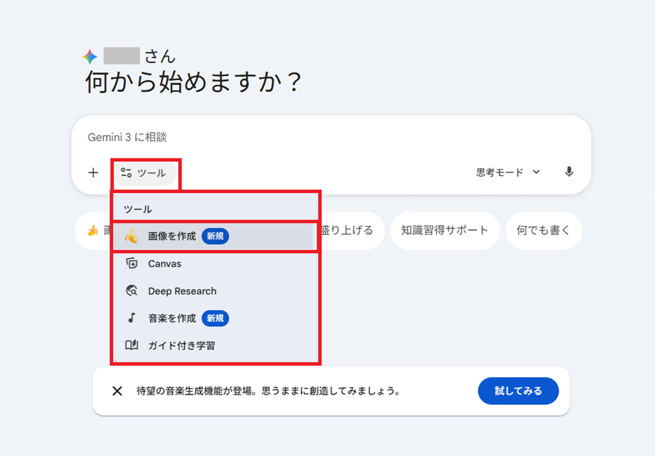
Task: Click the 新規 badge next to 画像を作成
Action: click(215, 236)
